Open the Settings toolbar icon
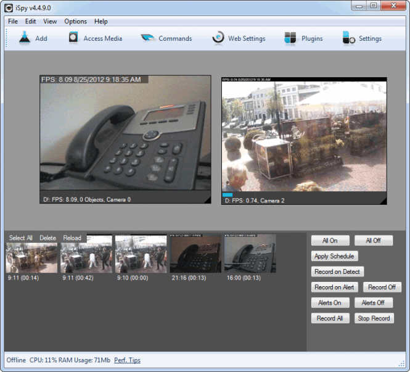Viewport: 410px width, 372px height. coord(348,38)
